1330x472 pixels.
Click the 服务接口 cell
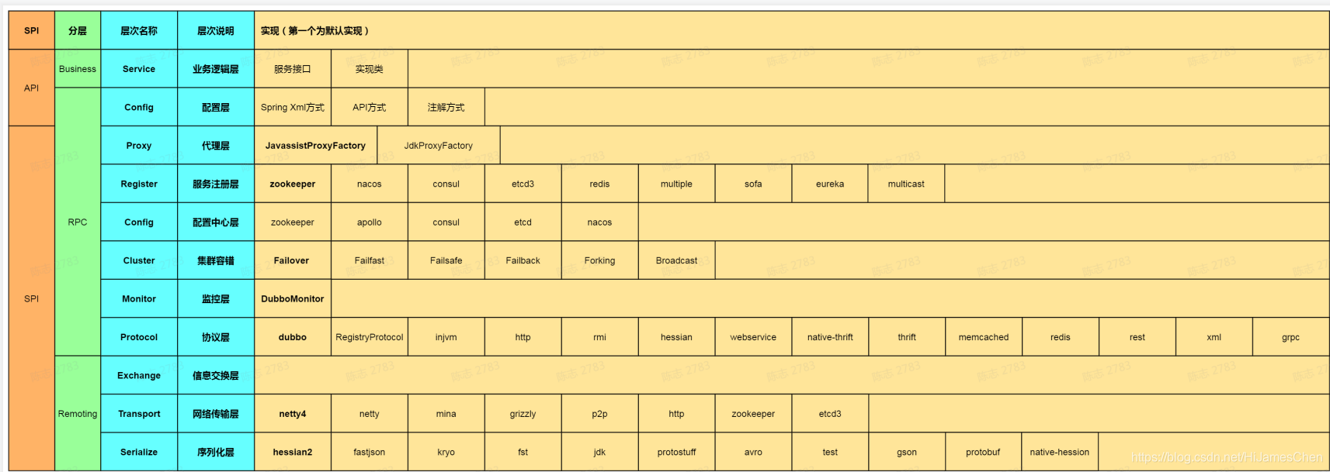pyautogui.click(x=293, y=69)
